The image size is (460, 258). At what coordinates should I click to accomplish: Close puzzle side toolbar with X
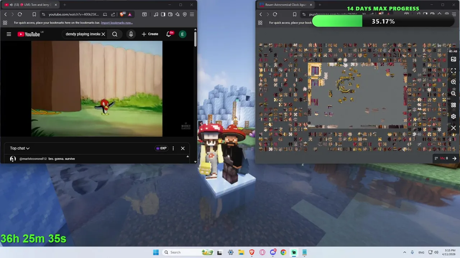pyautogui.click(x=454, y=128)
